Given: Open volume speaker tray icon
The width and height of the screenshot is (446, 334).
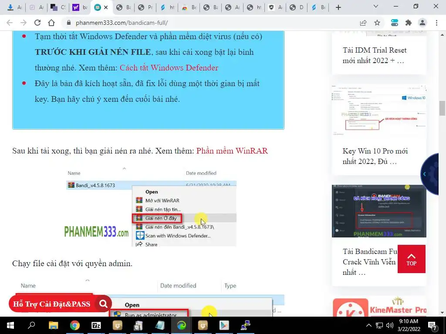Looking at the screenshot, I should [x=390, y=325].
